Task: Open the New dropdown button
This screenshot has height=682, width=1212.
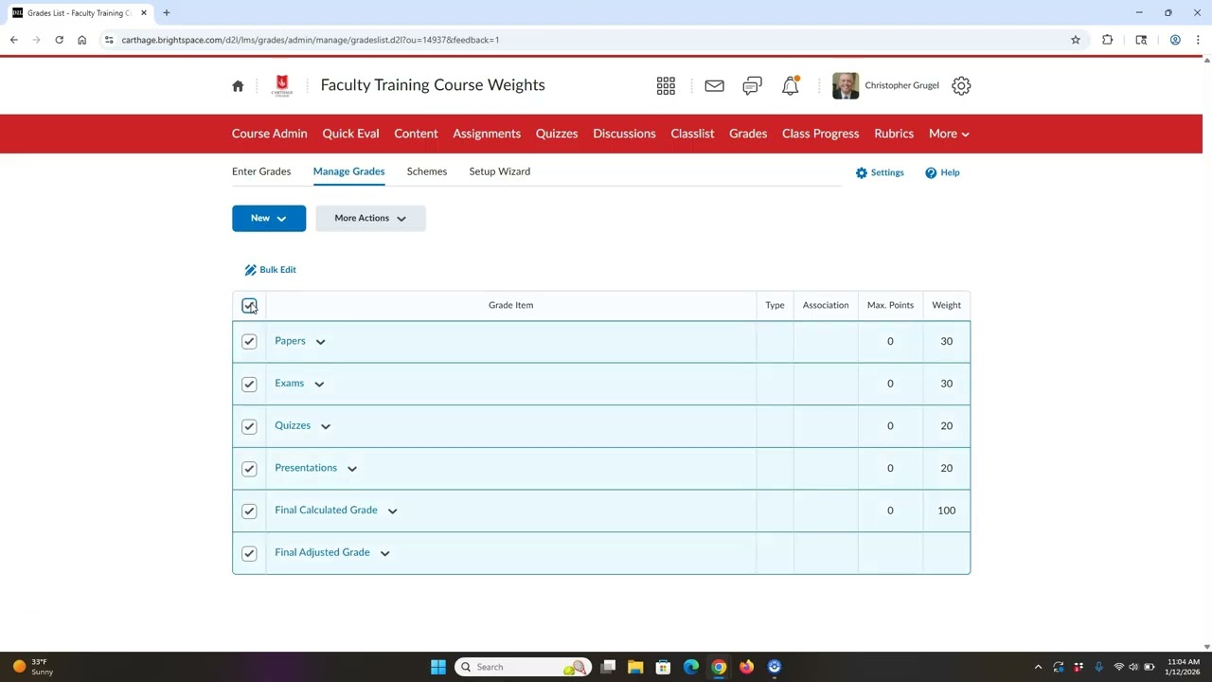Action: pyautogui.click(x=269, y=218)
